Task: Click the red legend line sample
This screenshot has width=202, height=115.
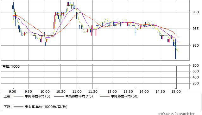Action: (x=104, y=96)
